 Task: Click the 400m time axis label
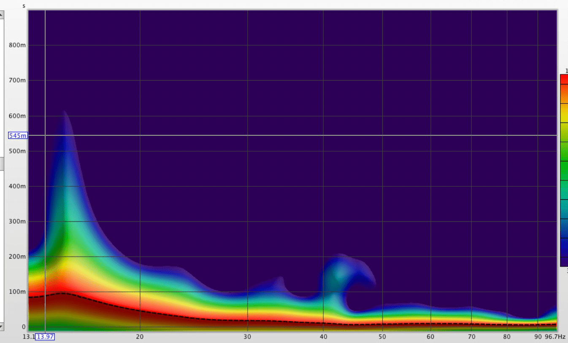click(18, 186)
